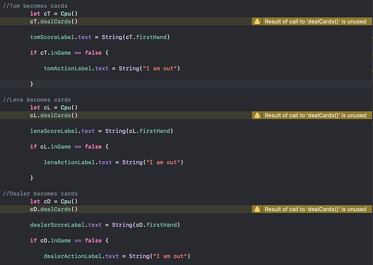Click warning icon on cL.dealCards() line
This screenshot has width=373, height=265.
click(257, 115)
